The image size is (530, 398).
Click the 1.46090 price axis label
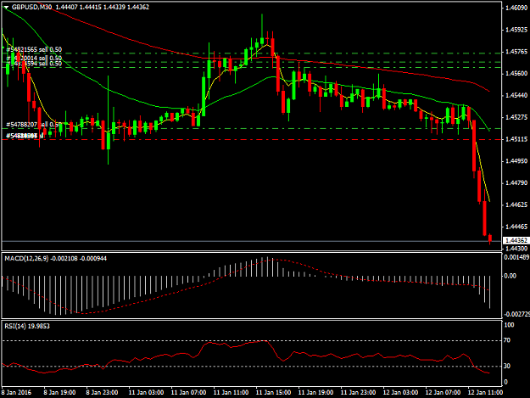(x=516, y=8)
